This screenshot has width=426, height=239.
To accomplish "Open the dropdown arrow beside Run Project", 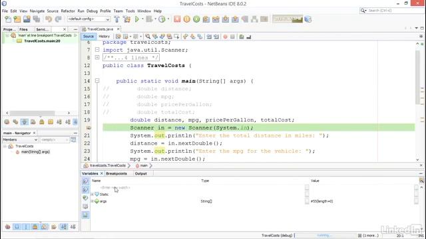I will coord(142,19).
